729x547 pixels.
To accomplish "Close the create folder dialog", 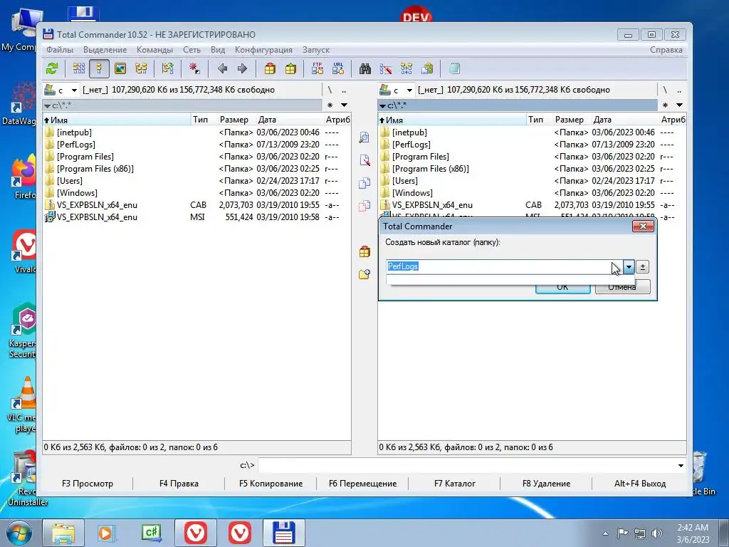I will [x=643, y=226].
